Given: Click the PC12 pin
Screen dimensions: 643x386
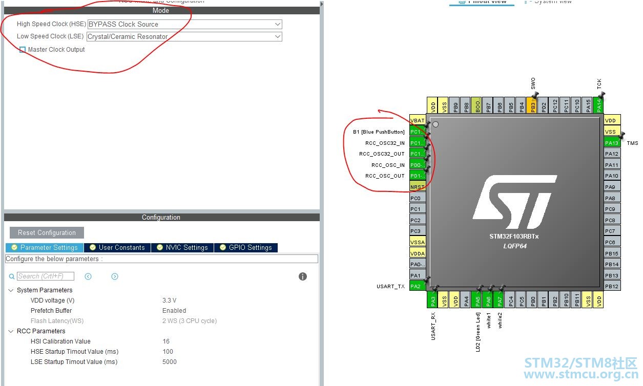Looking at the screenshot, I should (555, 105).
